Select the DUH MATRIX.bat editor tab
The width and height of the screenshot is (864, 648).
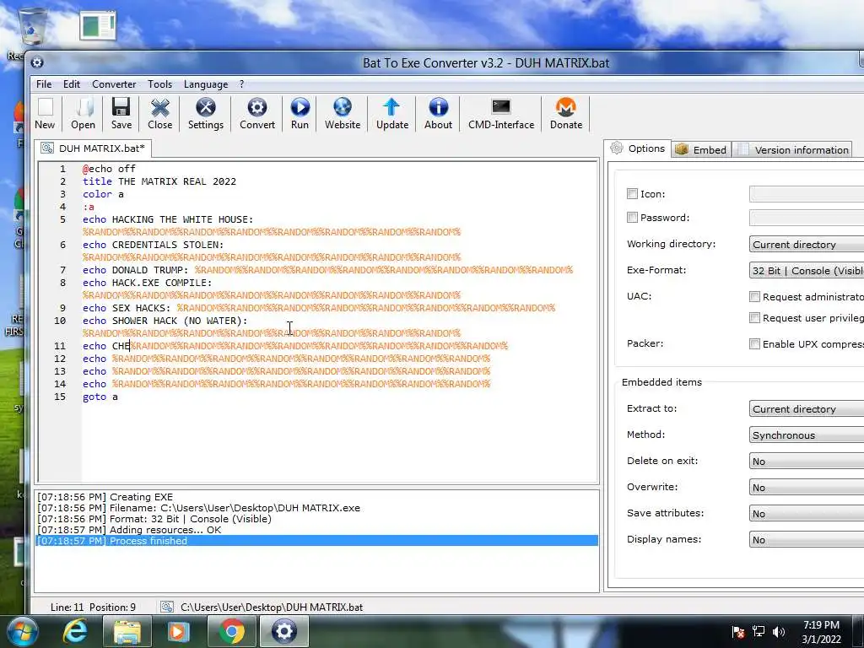(93, 148)
